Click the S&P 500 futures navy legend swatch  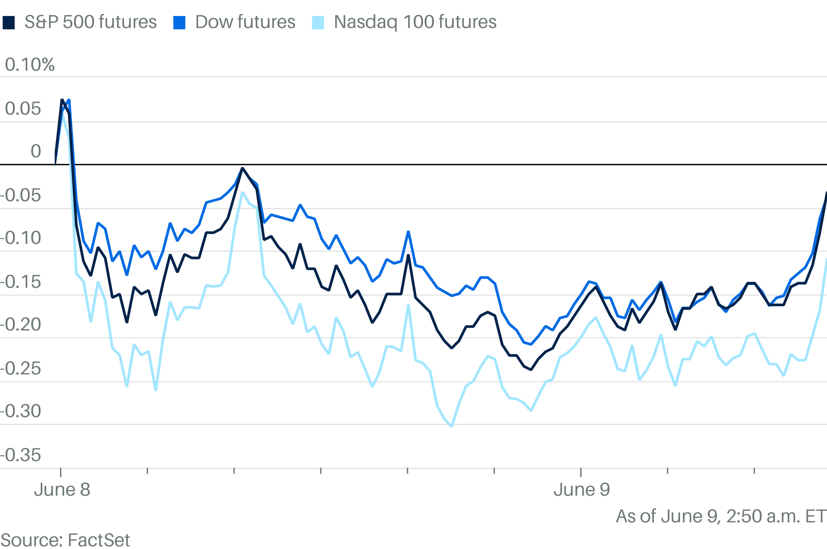(x=8, y=22)
